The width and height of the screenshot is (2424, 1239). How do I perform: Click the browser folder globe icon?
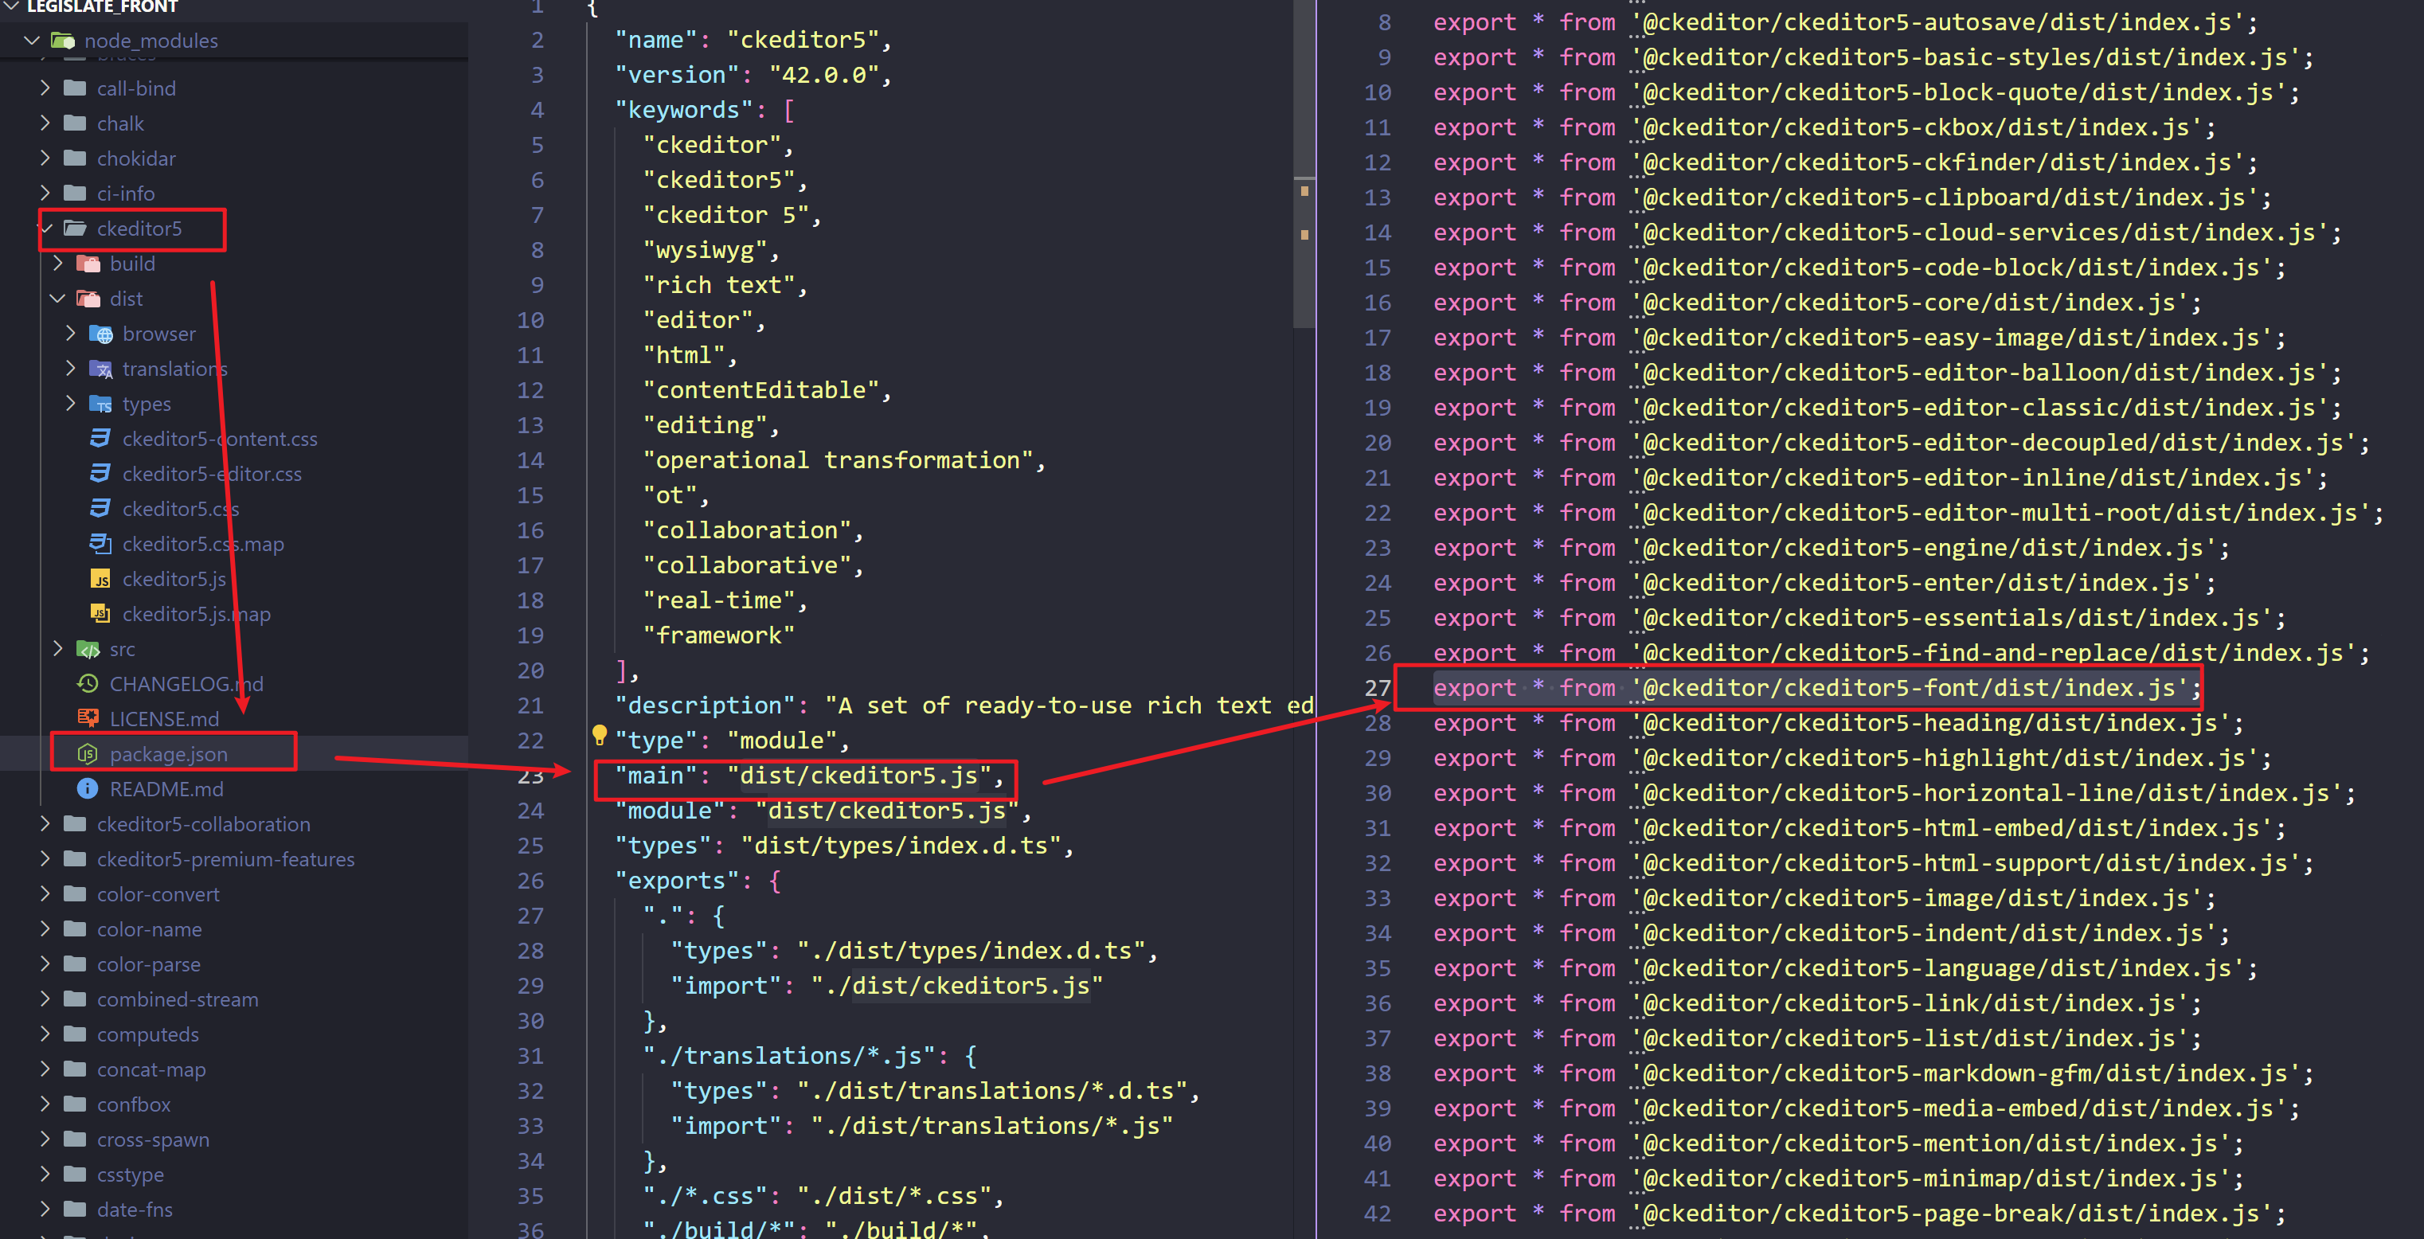(x=100, y=334)
